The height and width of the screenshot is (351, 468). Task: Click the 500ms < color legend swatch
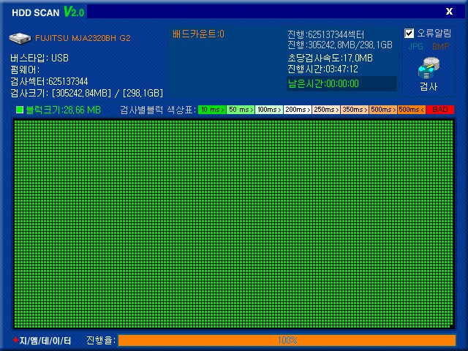pos(412,110)
